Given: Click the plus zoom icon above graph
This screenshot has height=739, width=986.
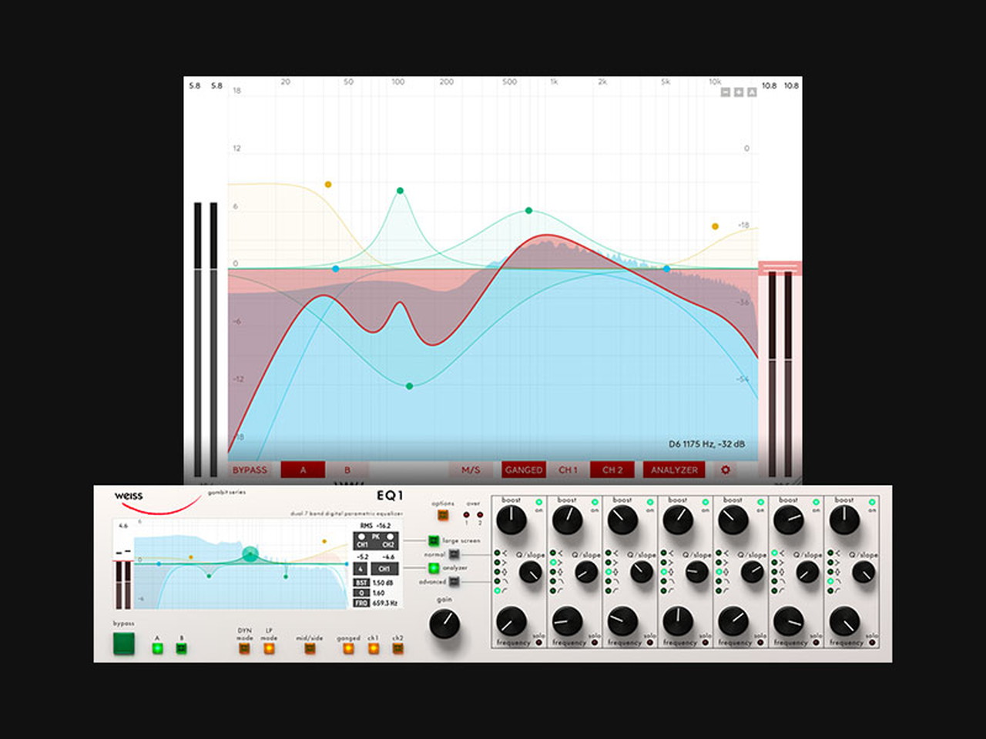Looking at the screenshot, I should tap(738, 92).
